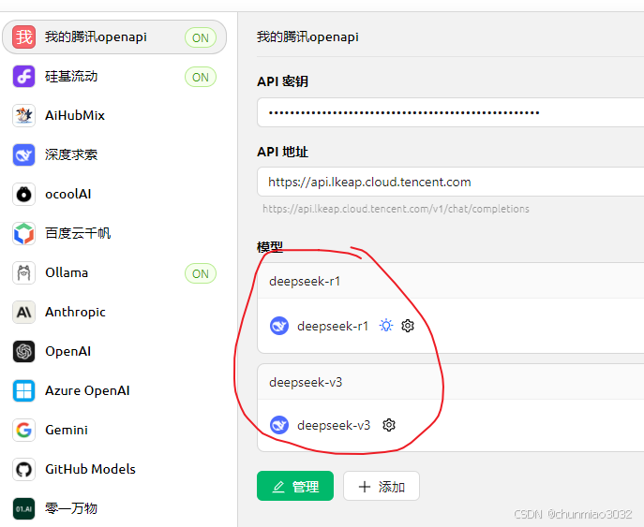Click the 百度云千帆 logo icon
The image size is (644, 527).
pyautogui.click(x=23, y=233)
